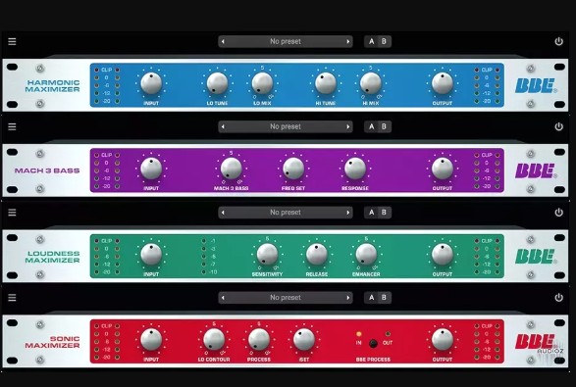Click the Mach 3 Bass Output knob
This screenshot has height=387, width=576.
pyautogui.click(x=443, y=169)
